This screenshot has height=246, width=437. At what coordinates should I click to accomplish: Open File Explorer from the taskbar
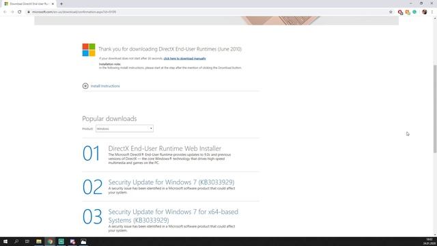[x=39, y=241]
